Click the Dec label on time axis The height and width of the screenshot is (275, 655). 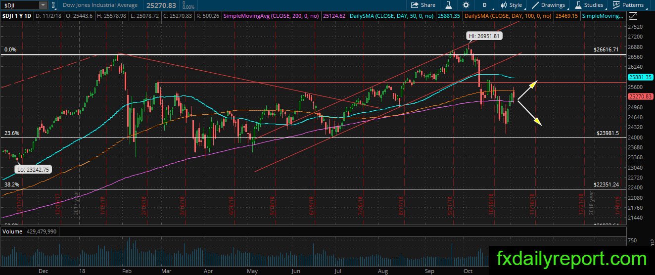[43, 271]
